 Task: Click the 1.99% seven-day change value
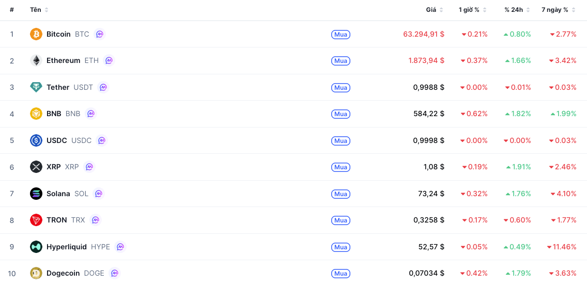click(x=563, y=114)
